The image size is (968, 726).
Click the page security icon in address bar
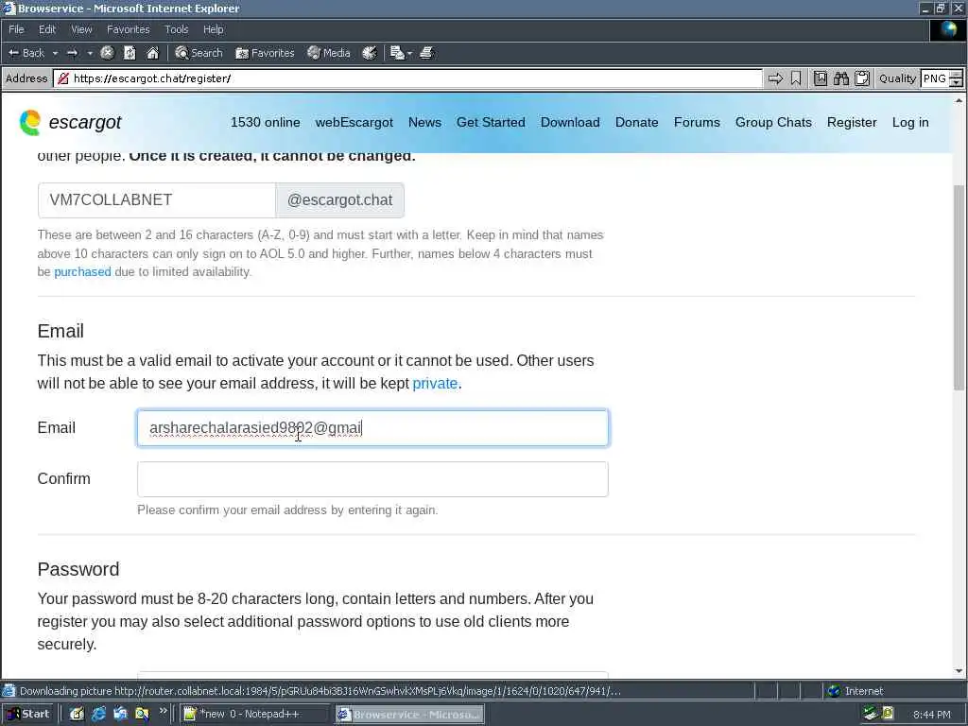click(x=63, y=78)
